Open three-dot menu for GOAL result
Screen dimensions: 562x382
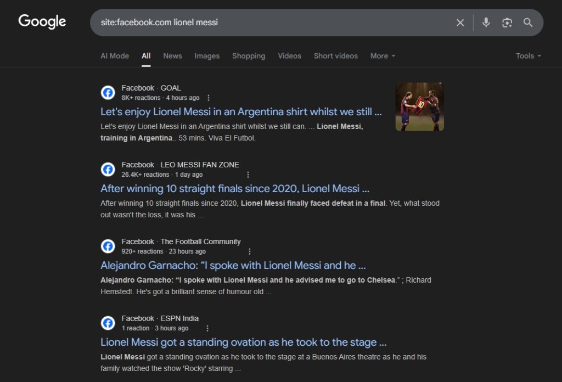(208, 98)
